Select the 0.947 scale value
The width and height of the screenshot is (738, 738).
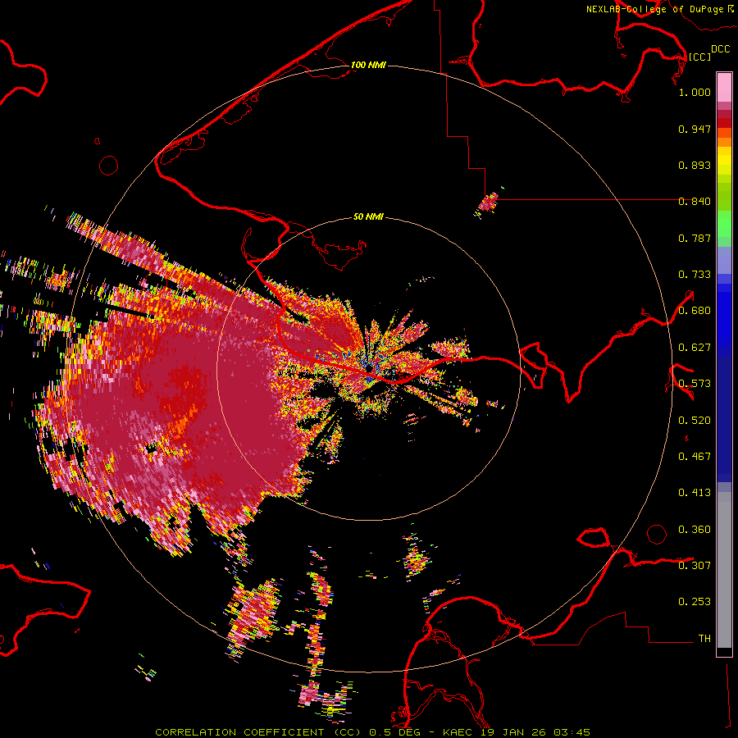coord(695,129)
